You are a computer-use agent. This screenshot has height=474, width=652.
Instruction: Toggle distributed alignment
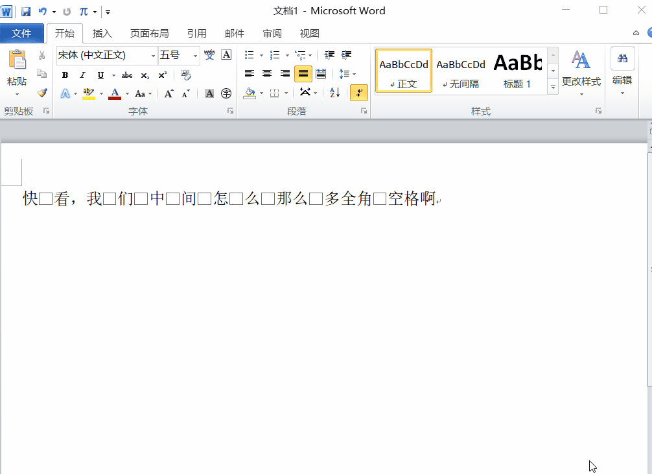(x=321, y=74)
